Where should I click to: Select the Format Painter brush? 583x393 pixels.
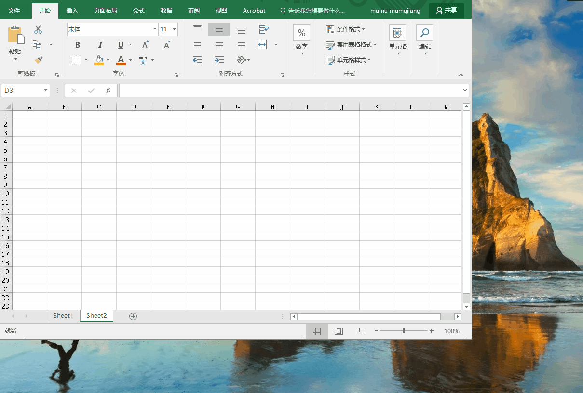[x=39, y=60]
